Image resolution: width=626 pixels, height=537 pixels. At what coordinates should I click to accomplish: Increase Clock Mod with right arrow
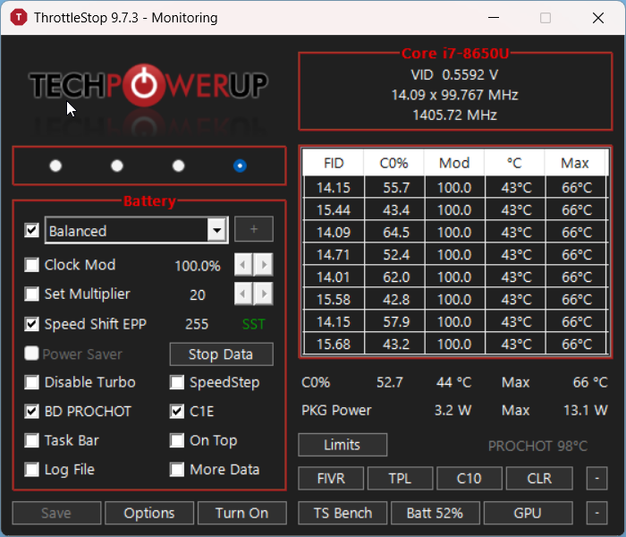(x=264, y=265)
